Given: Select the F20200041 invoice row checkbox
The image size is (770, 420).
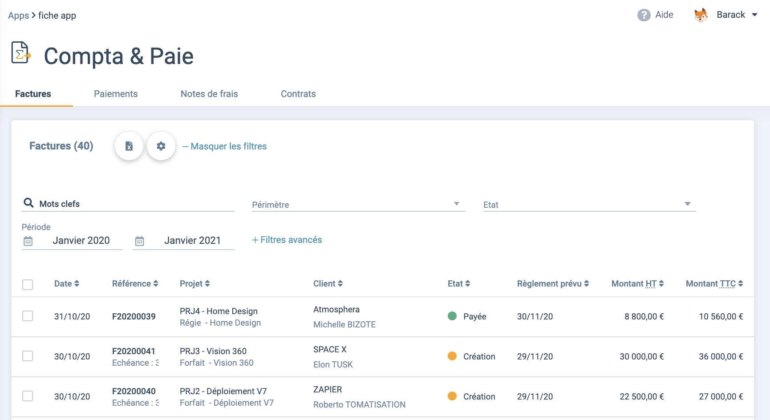Looking at the screenshot, I should tap(28, 356).
